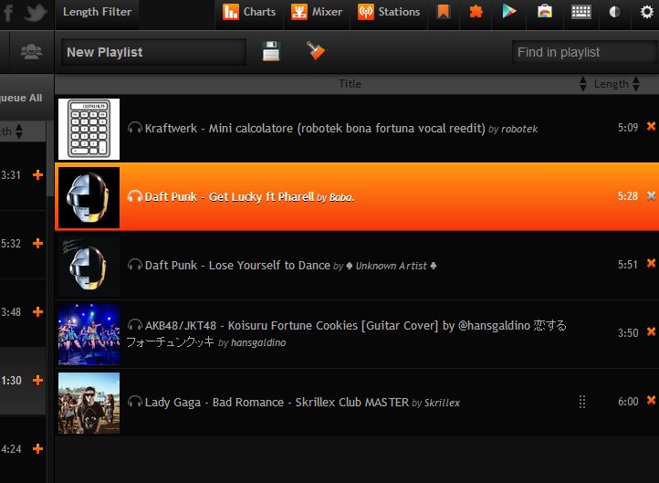The height and width of the screenshot is (483, 659).
Task: Select Kraftwerk - Mini calcolatore track title
Action: 315,128
